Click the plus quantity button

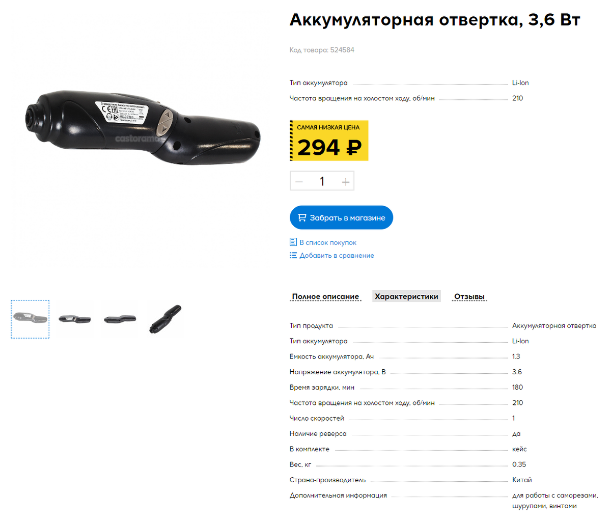click(x=346, y=181)
